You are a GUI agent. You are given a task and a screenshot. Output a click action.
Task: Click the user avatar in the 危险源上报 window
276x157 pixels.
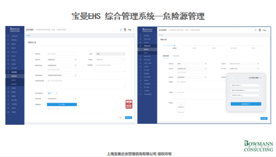pyautogui.click(x=125, y=30)
